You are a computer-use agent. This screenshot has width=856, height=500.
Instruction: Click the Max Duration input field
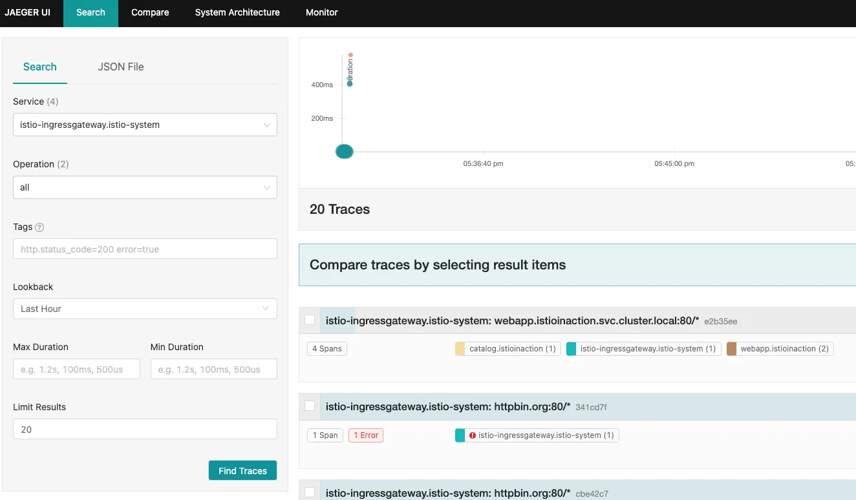[76, 369]
